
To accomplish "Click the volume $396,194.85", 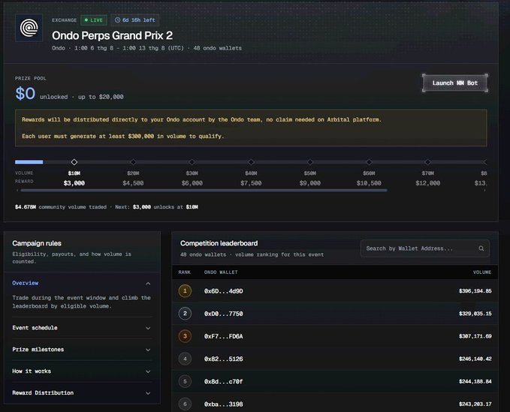I will (475, 291).
